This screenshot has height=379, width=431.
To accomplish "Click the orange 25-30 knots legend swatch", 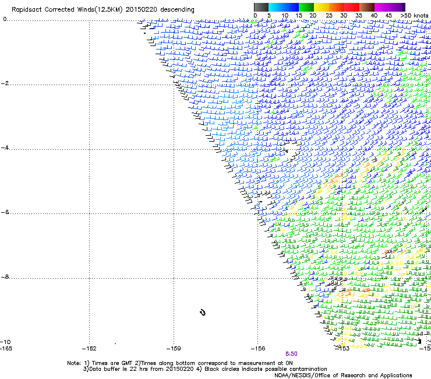I will click(337, 7).
